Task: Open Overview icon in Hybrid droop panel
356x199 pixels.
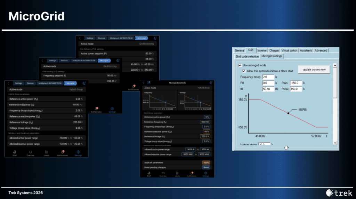Action: [x=30, y=152]
